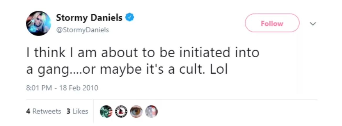
Task: Click the @StormyDaniels handle
Action: coord(82,30)
